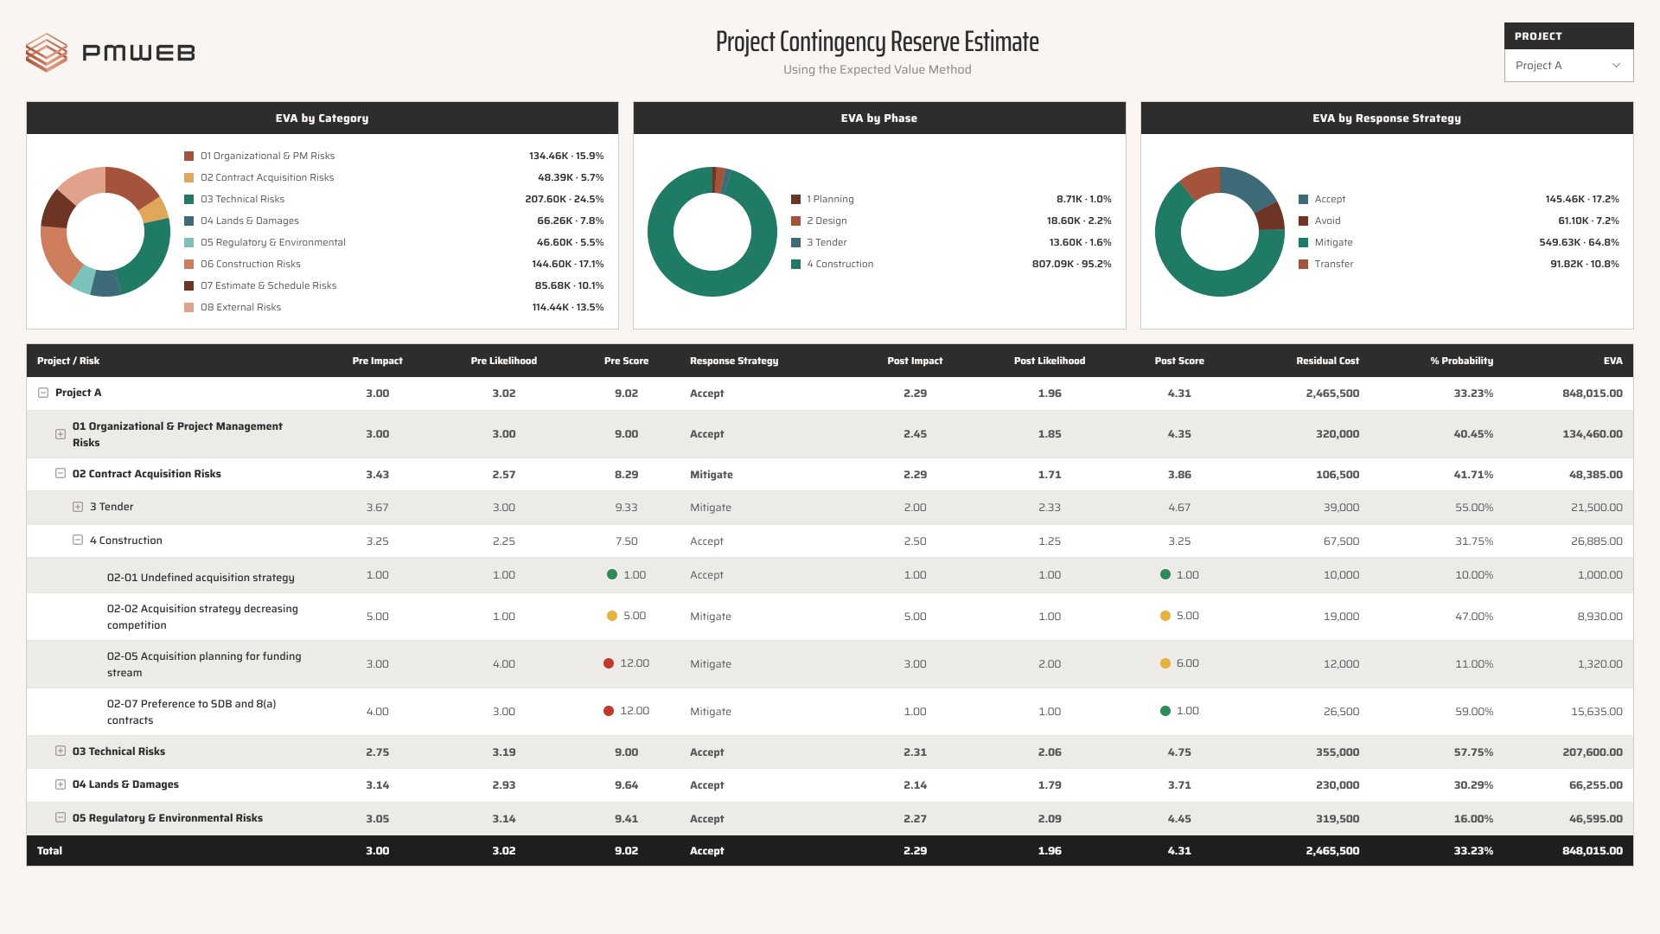Viewport: 1660px width, 934px height.
Task: Sort by the Response Strategy column header
Action: click(x=734, y=361)
